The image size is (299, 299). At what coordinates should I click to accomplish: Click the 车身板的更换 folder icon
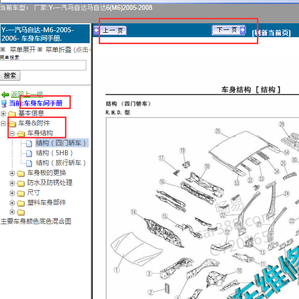(x=21, y=174)
